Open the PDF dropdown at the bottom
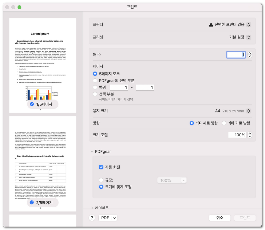This screenshot has width=265, height=230. pyautogui.click(x=108, y=218)
